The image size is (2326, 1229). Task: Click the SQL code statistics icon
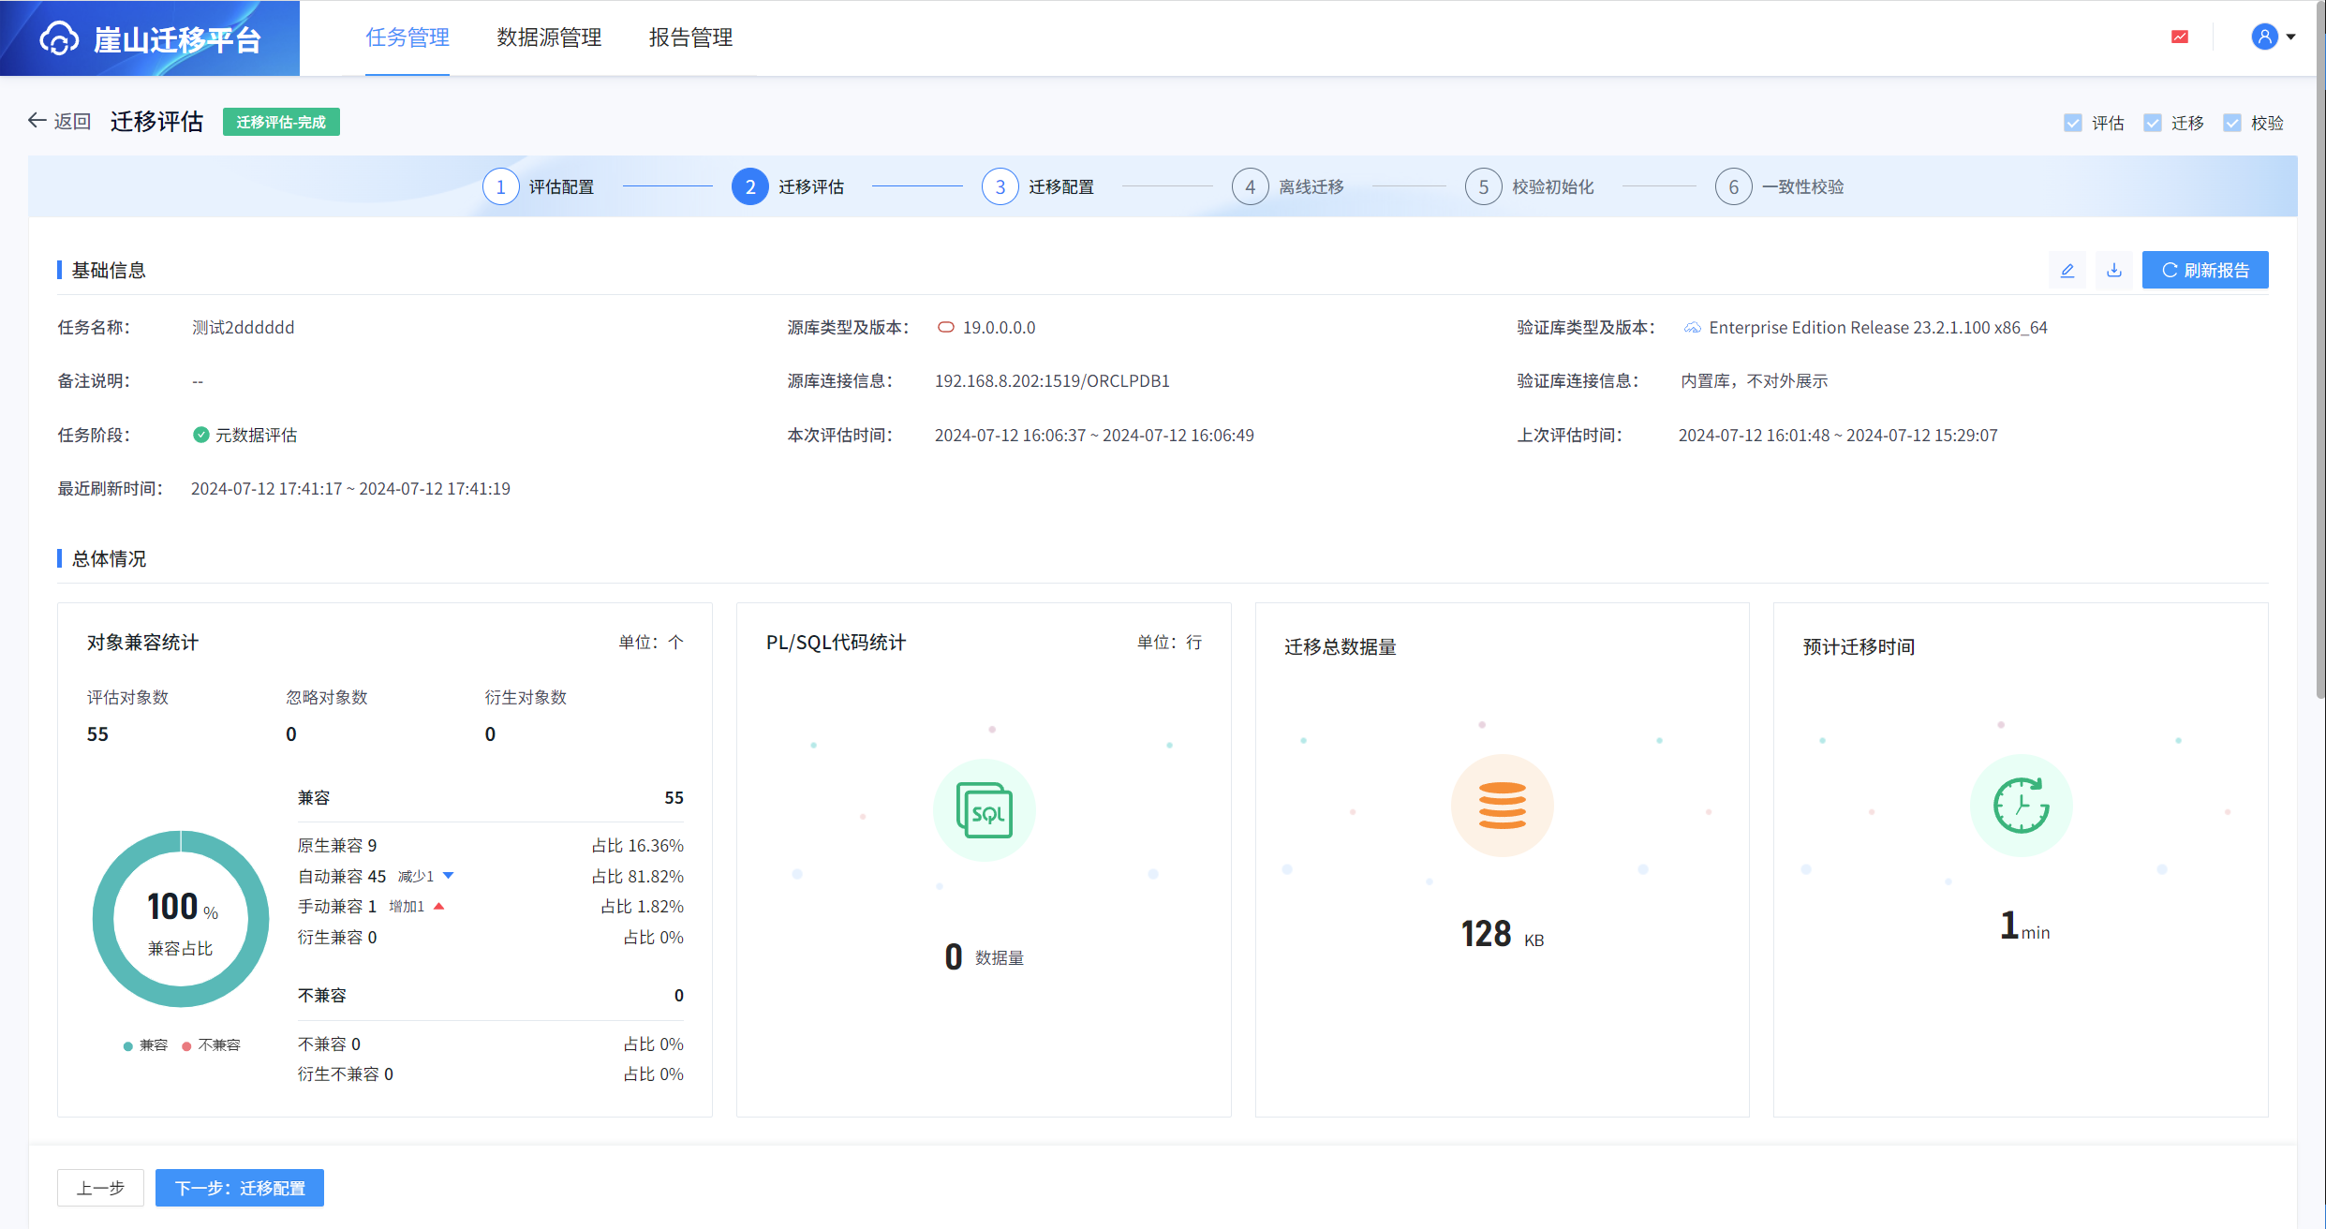[x=984, y=809]
